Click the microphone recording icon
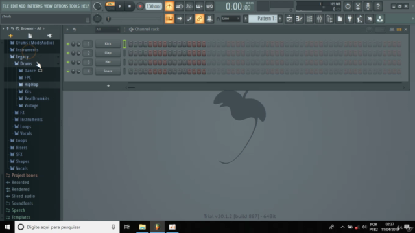Viewport: 415px width, 233px height. (x=368, y=6)
